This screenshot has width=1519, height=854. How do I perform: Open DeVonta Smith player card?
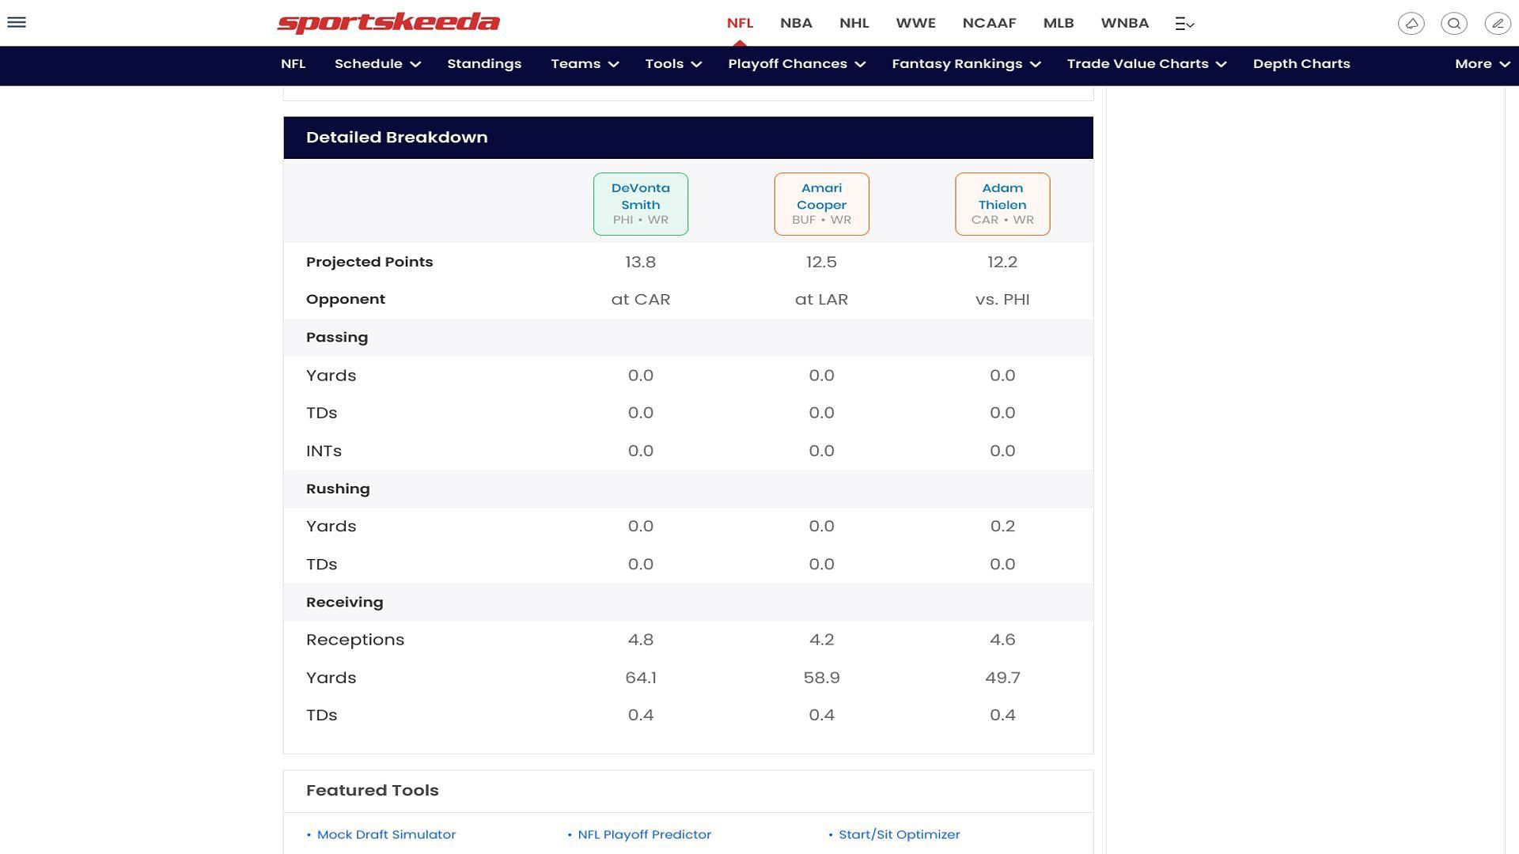[641, 204]
